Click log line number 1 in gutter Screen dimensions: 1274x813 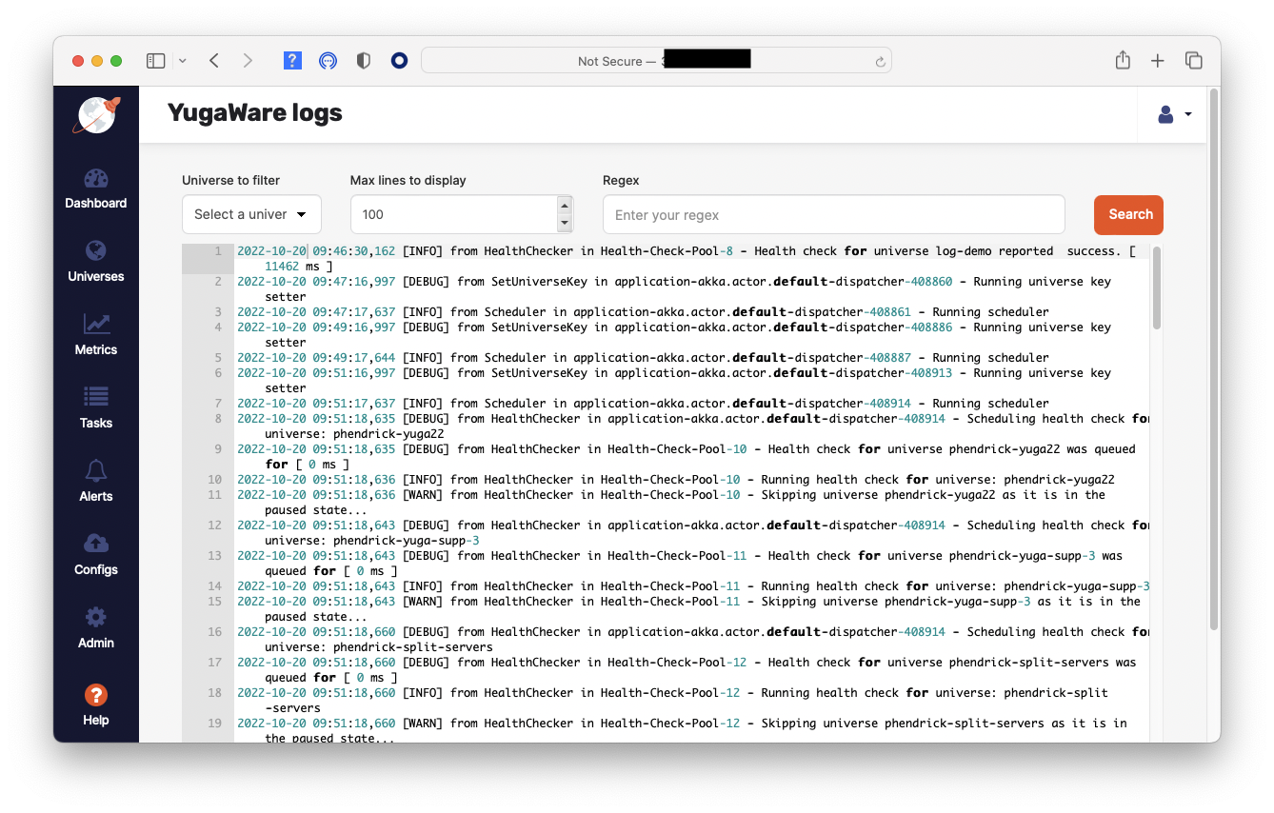tap(217, 251)
